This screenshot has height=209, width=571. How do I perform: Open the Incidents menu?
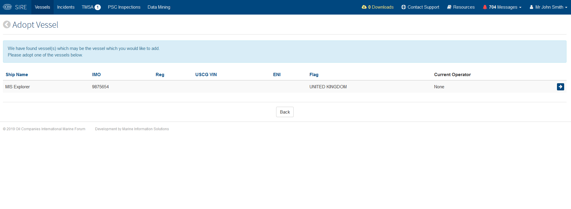pyautogui.click(x=66, y=7)
